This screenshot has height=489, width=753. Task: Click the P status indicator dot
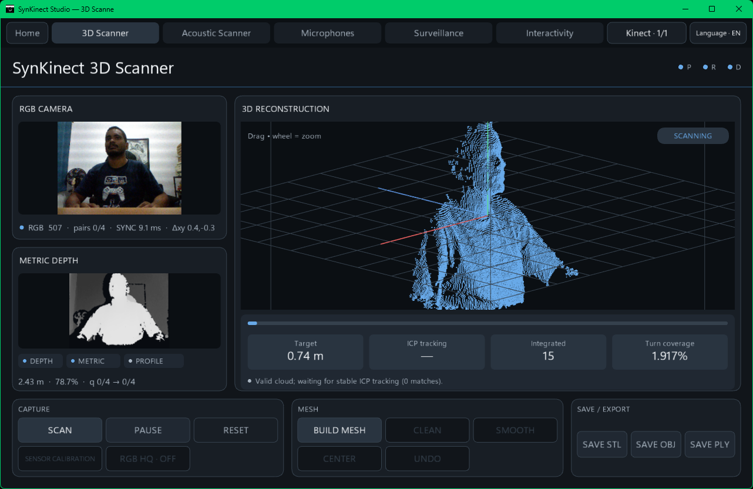pyautogui.click(x=681, y=67)
